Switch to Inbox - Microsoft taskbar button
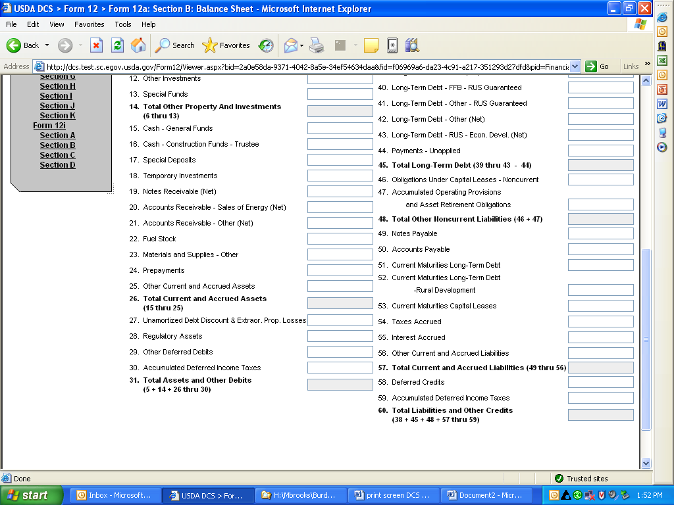The width and height of the screenshot is (674, 505). [113, 495]
